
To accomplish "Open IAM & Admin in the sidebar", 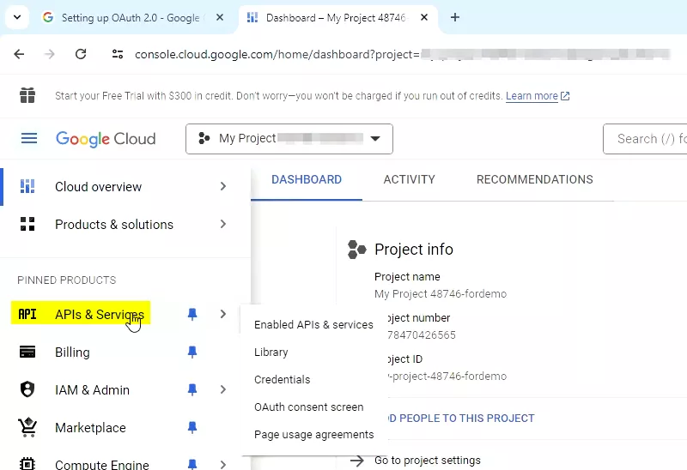I will [x=92, y=390].
